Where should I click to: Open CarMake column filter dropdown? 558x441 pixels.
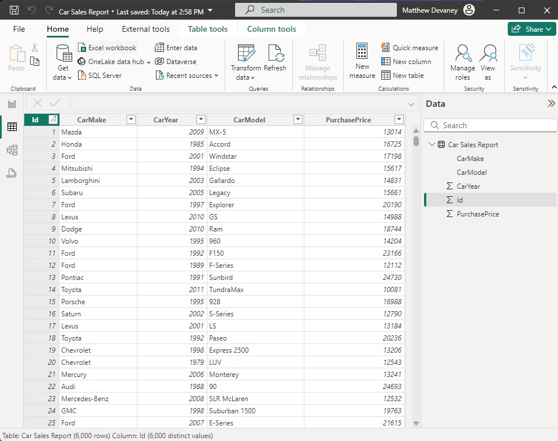[131, 119]
